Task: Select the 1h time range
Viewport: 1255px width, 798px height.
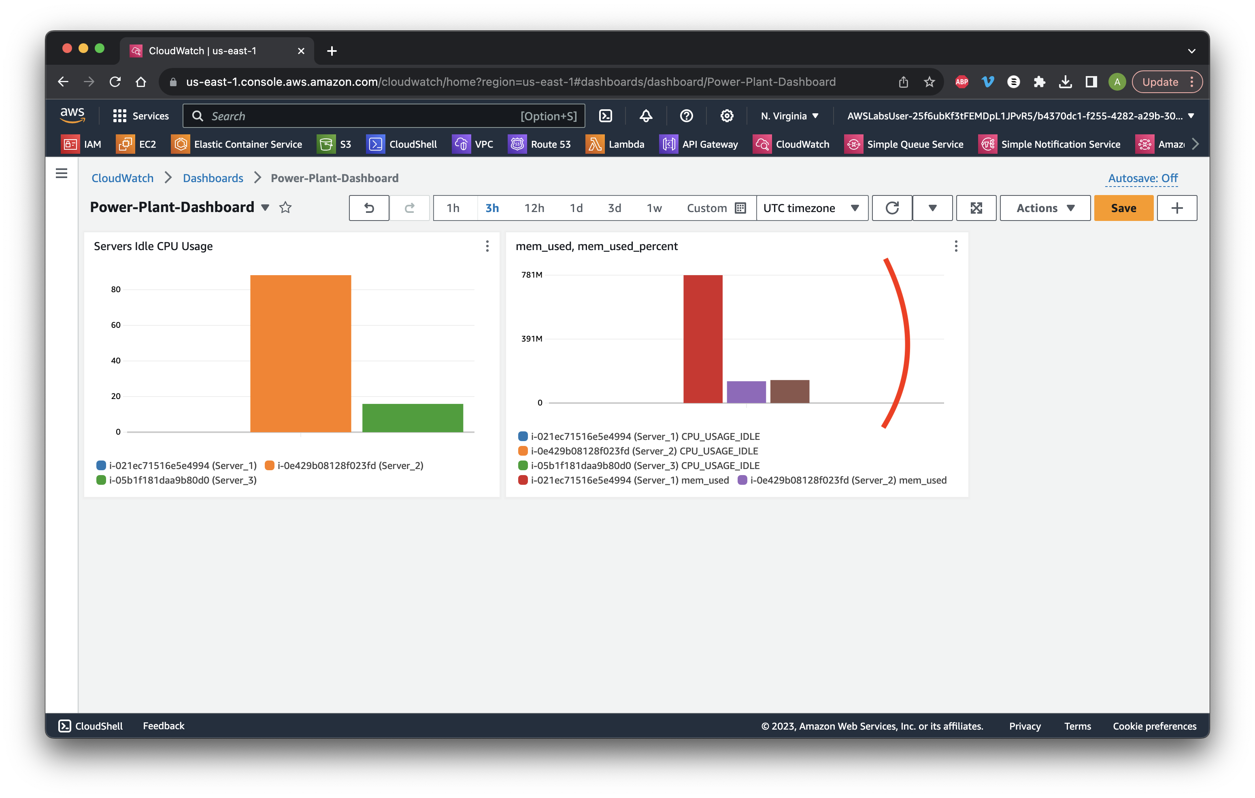Action: [453, 208]
